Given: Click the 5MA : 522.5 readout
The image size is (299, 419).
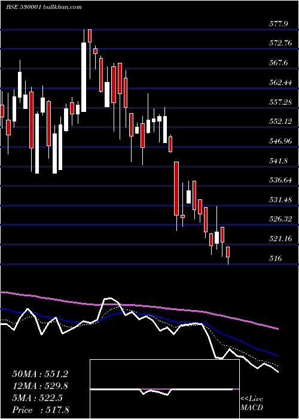Looking at the screenshot, I should [37, 398].
